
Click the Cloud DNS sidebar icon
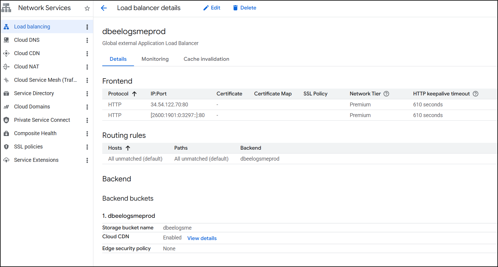(x=6, y=40)
